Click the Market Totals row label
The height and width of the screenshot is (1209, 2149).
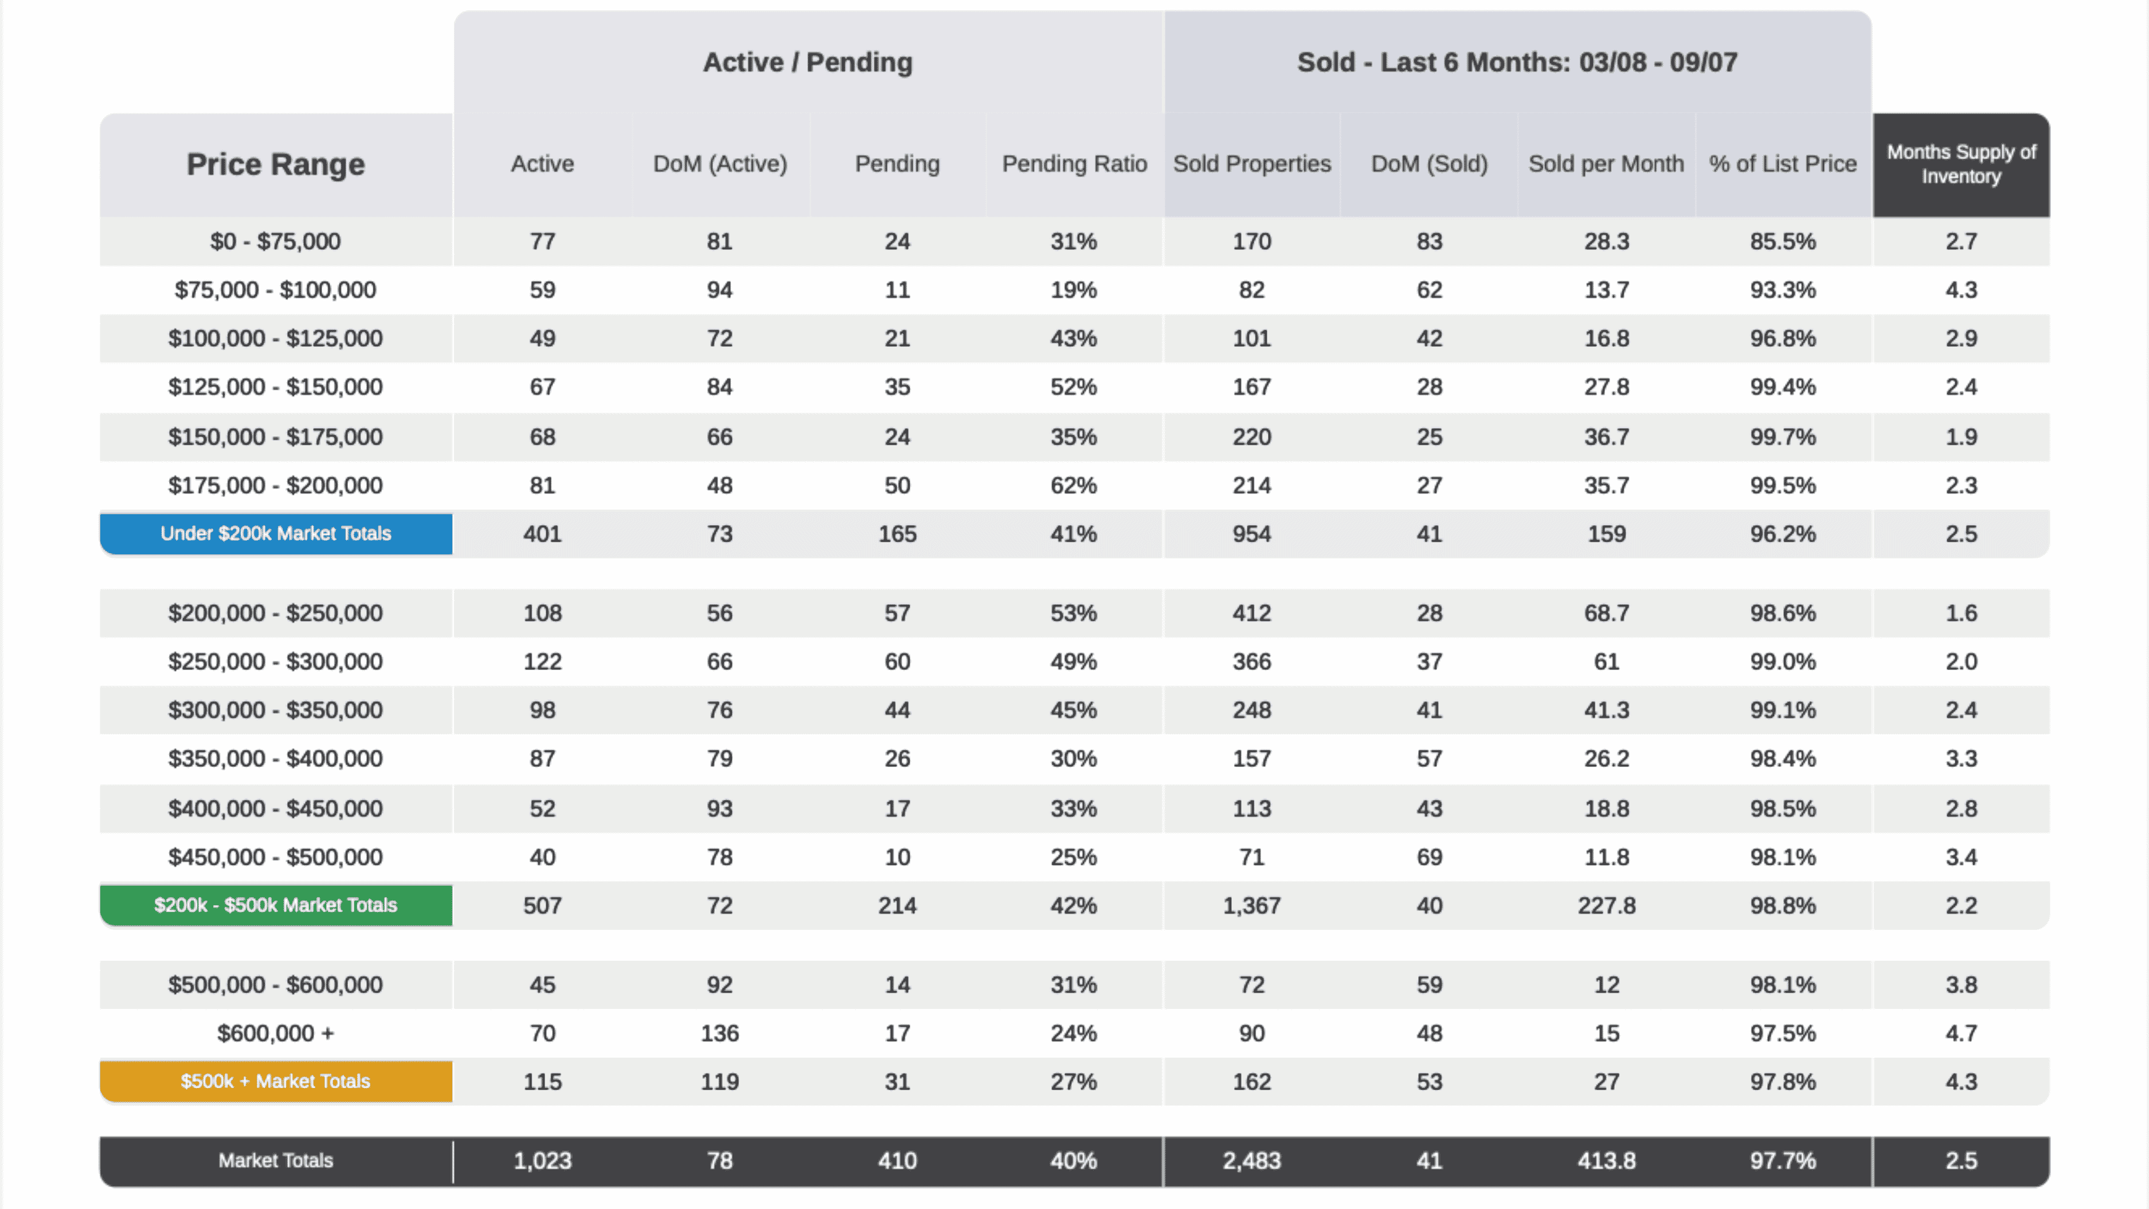click(275, 1161)
